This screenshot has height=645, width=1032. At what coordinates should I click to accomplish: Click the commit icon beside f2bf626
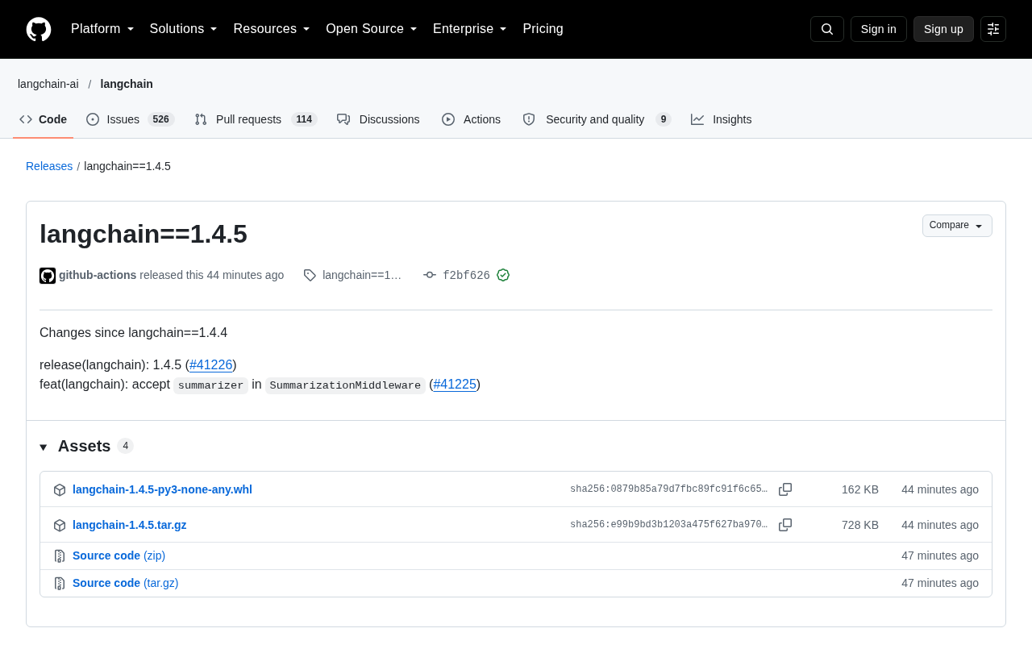(430, 275)
